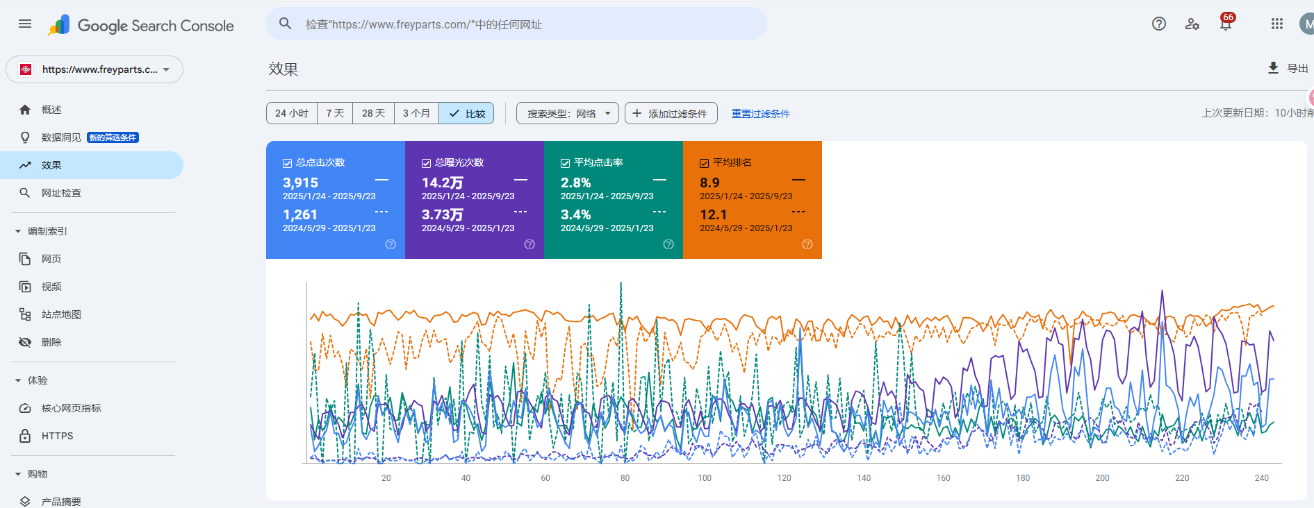The height and width of the screenshot is (508, 1314).
Task: Open the Google apps grid
Action: 1277,24
